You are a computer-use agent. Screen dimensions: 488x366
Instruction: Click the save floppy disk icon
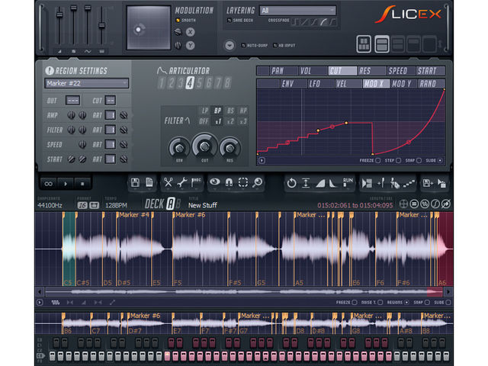(135, 182)
